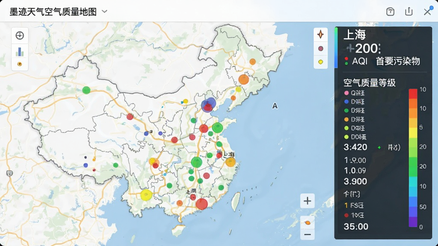This screenshot has height=246, width=438.
Task: Select the large green marker in Hubei
Action: coord(197,162)
